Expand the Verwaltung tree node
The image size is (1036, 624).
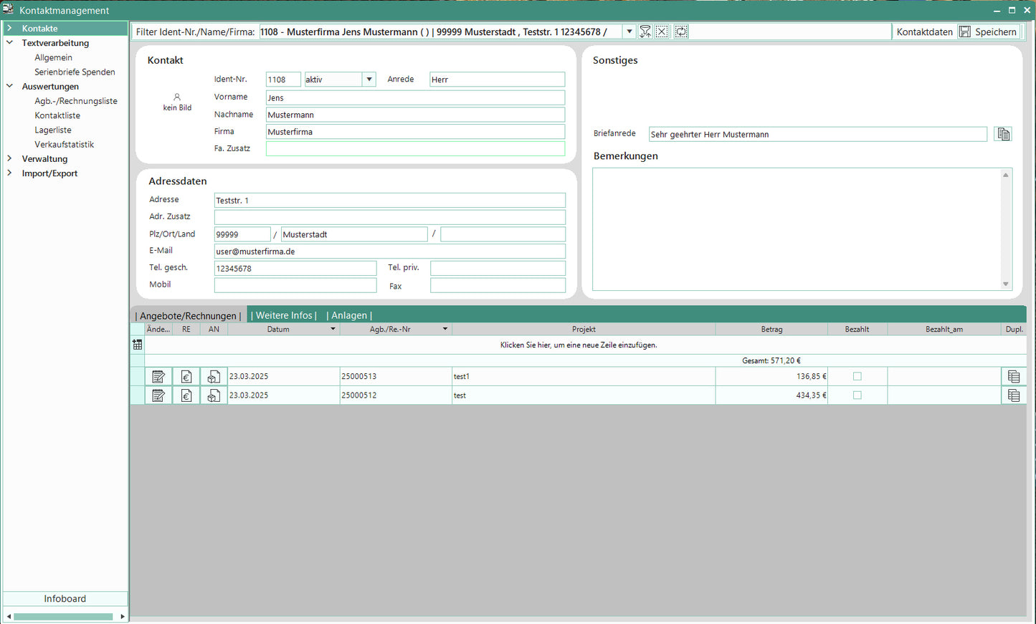10,159
